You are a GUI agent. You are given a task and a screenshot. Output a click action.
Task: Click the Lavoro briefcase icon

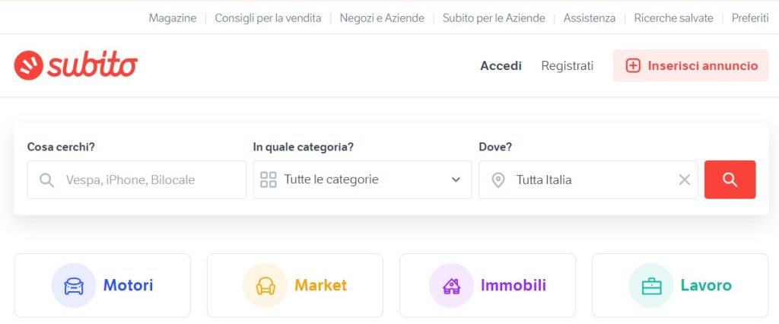tap(651, 286)
